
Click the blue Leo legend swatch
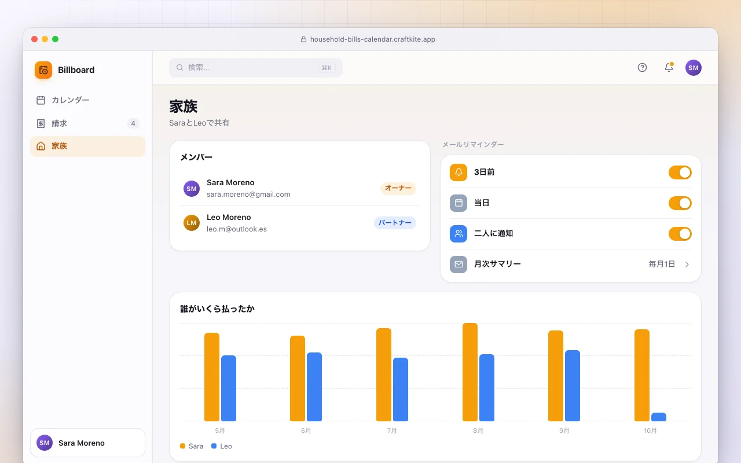point(214,446)
